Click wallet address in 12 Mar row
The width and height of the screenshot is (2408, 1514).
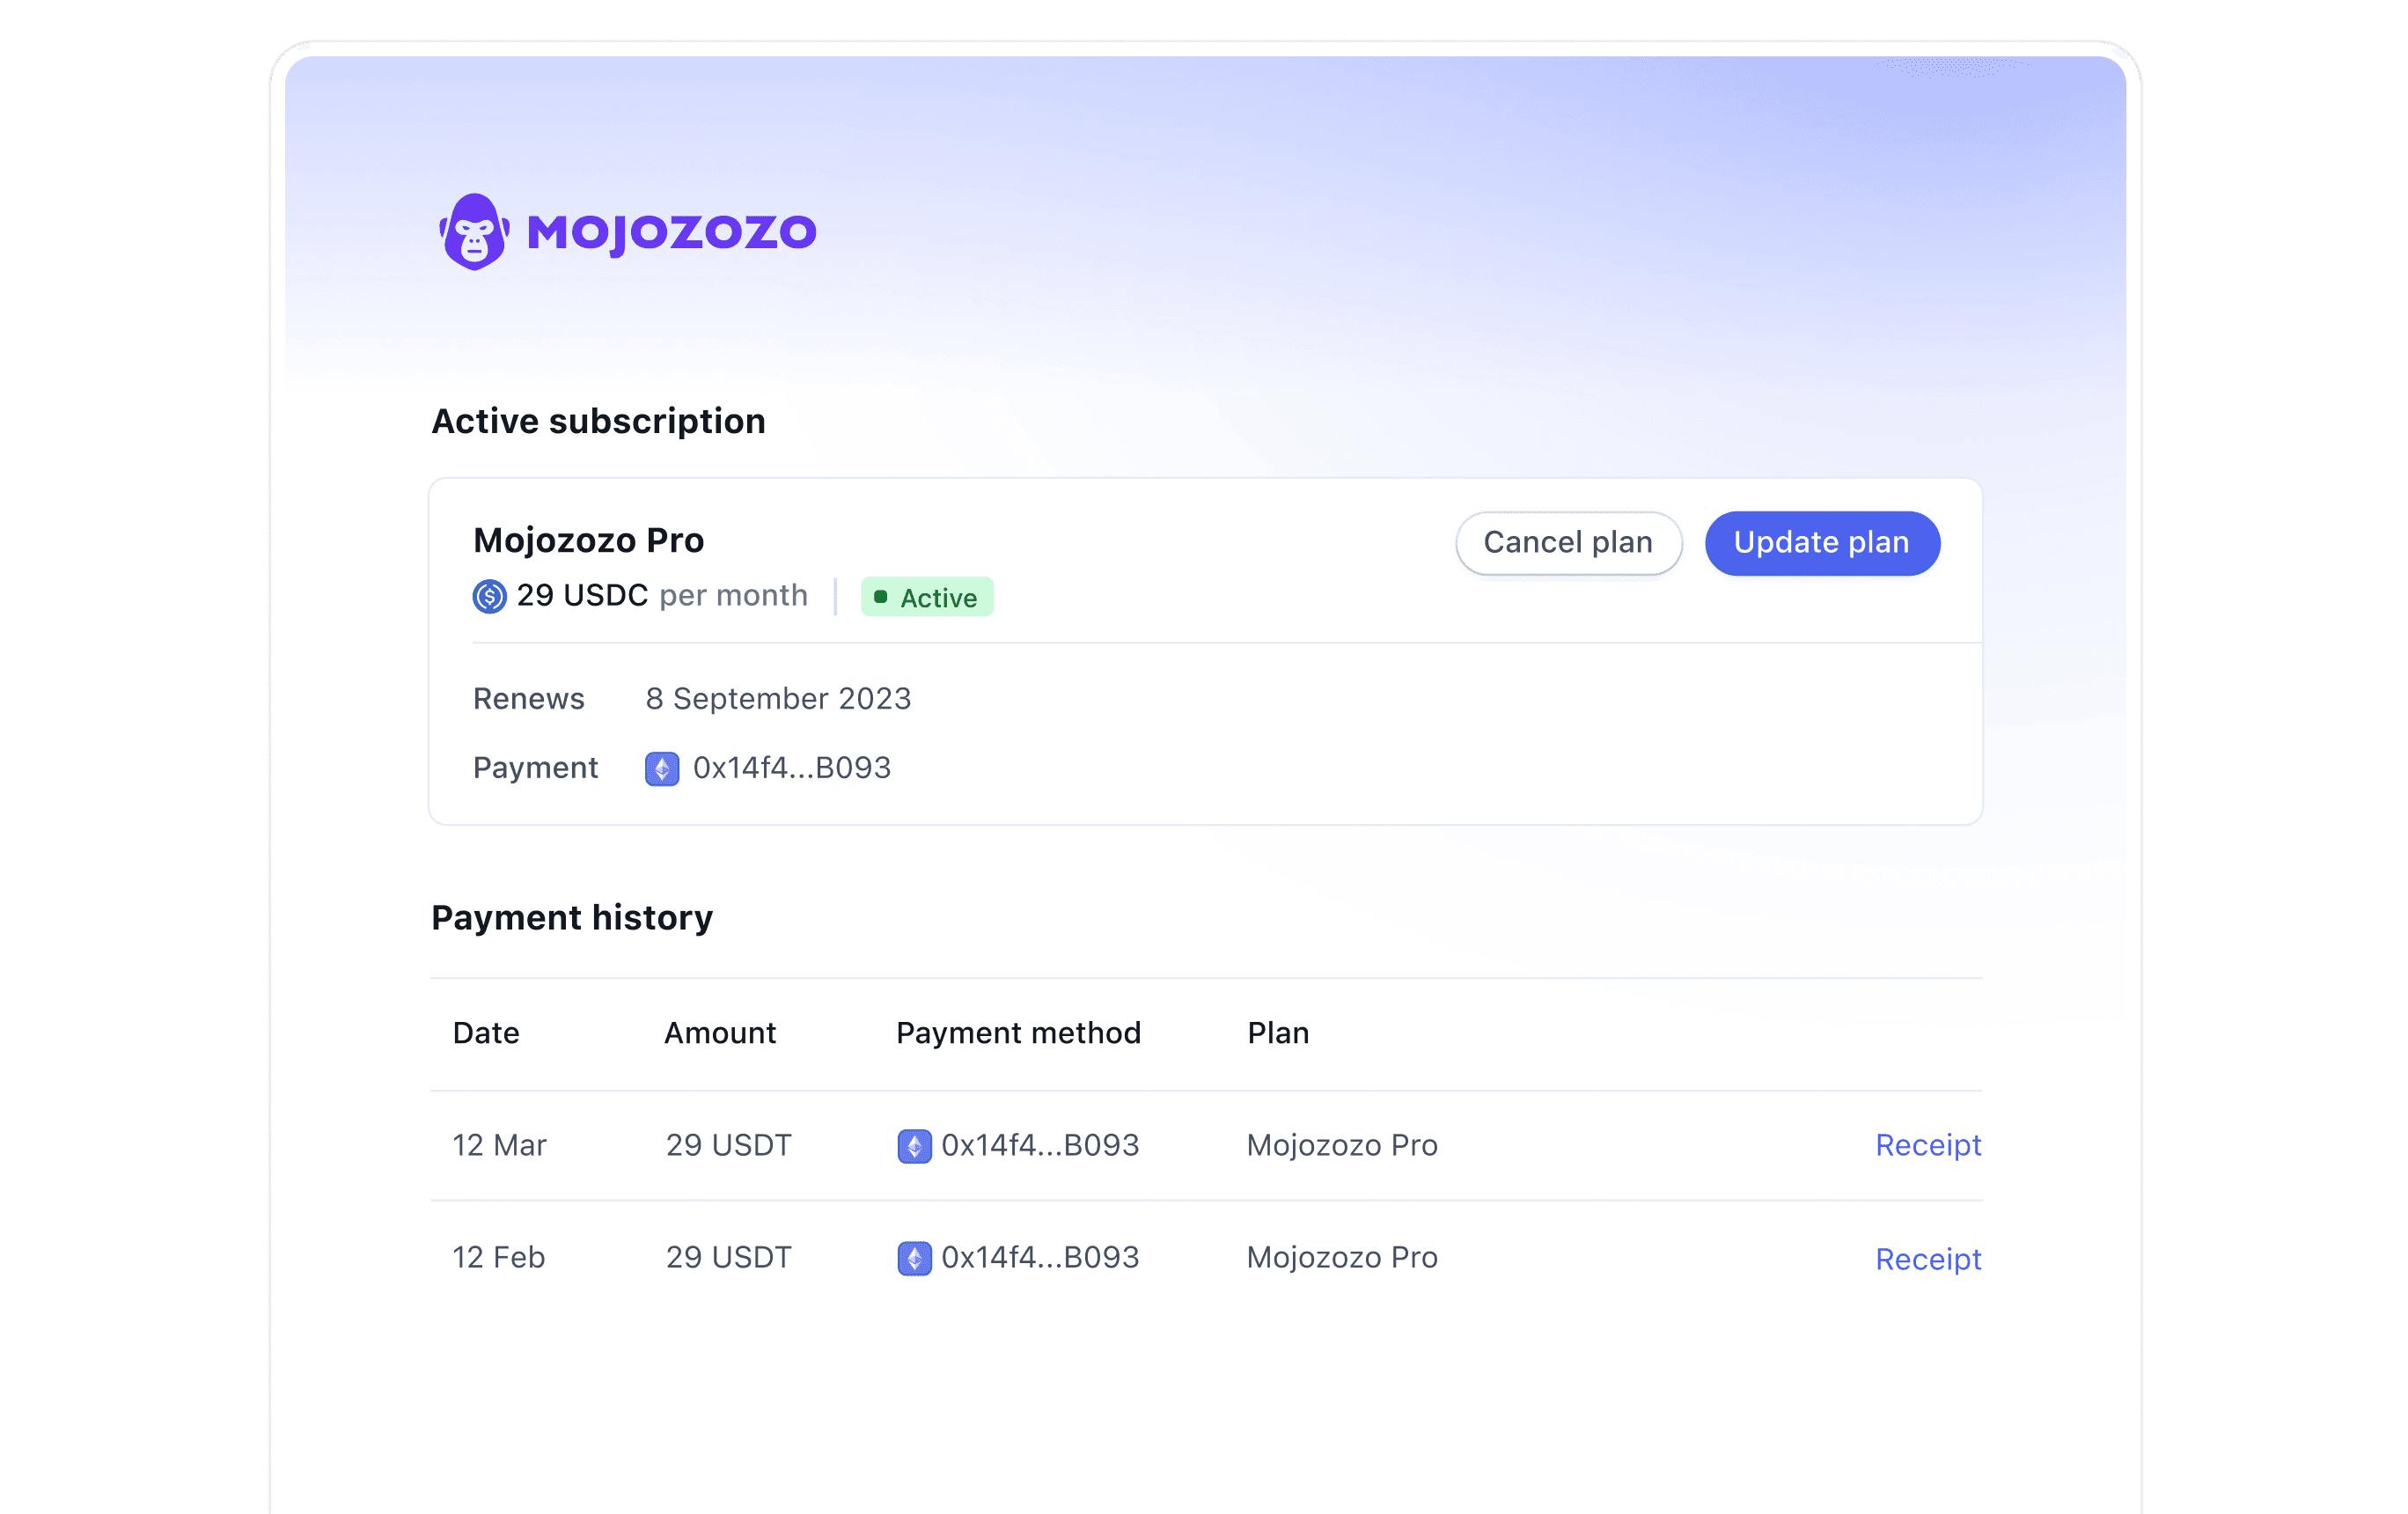pos(1040,1146)
